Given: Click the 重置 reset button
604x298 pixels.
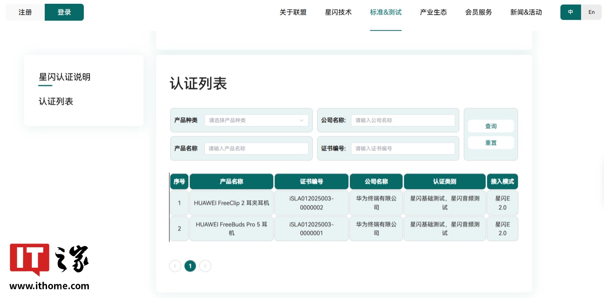Looking at the screenshot, I should coord(491,143).
